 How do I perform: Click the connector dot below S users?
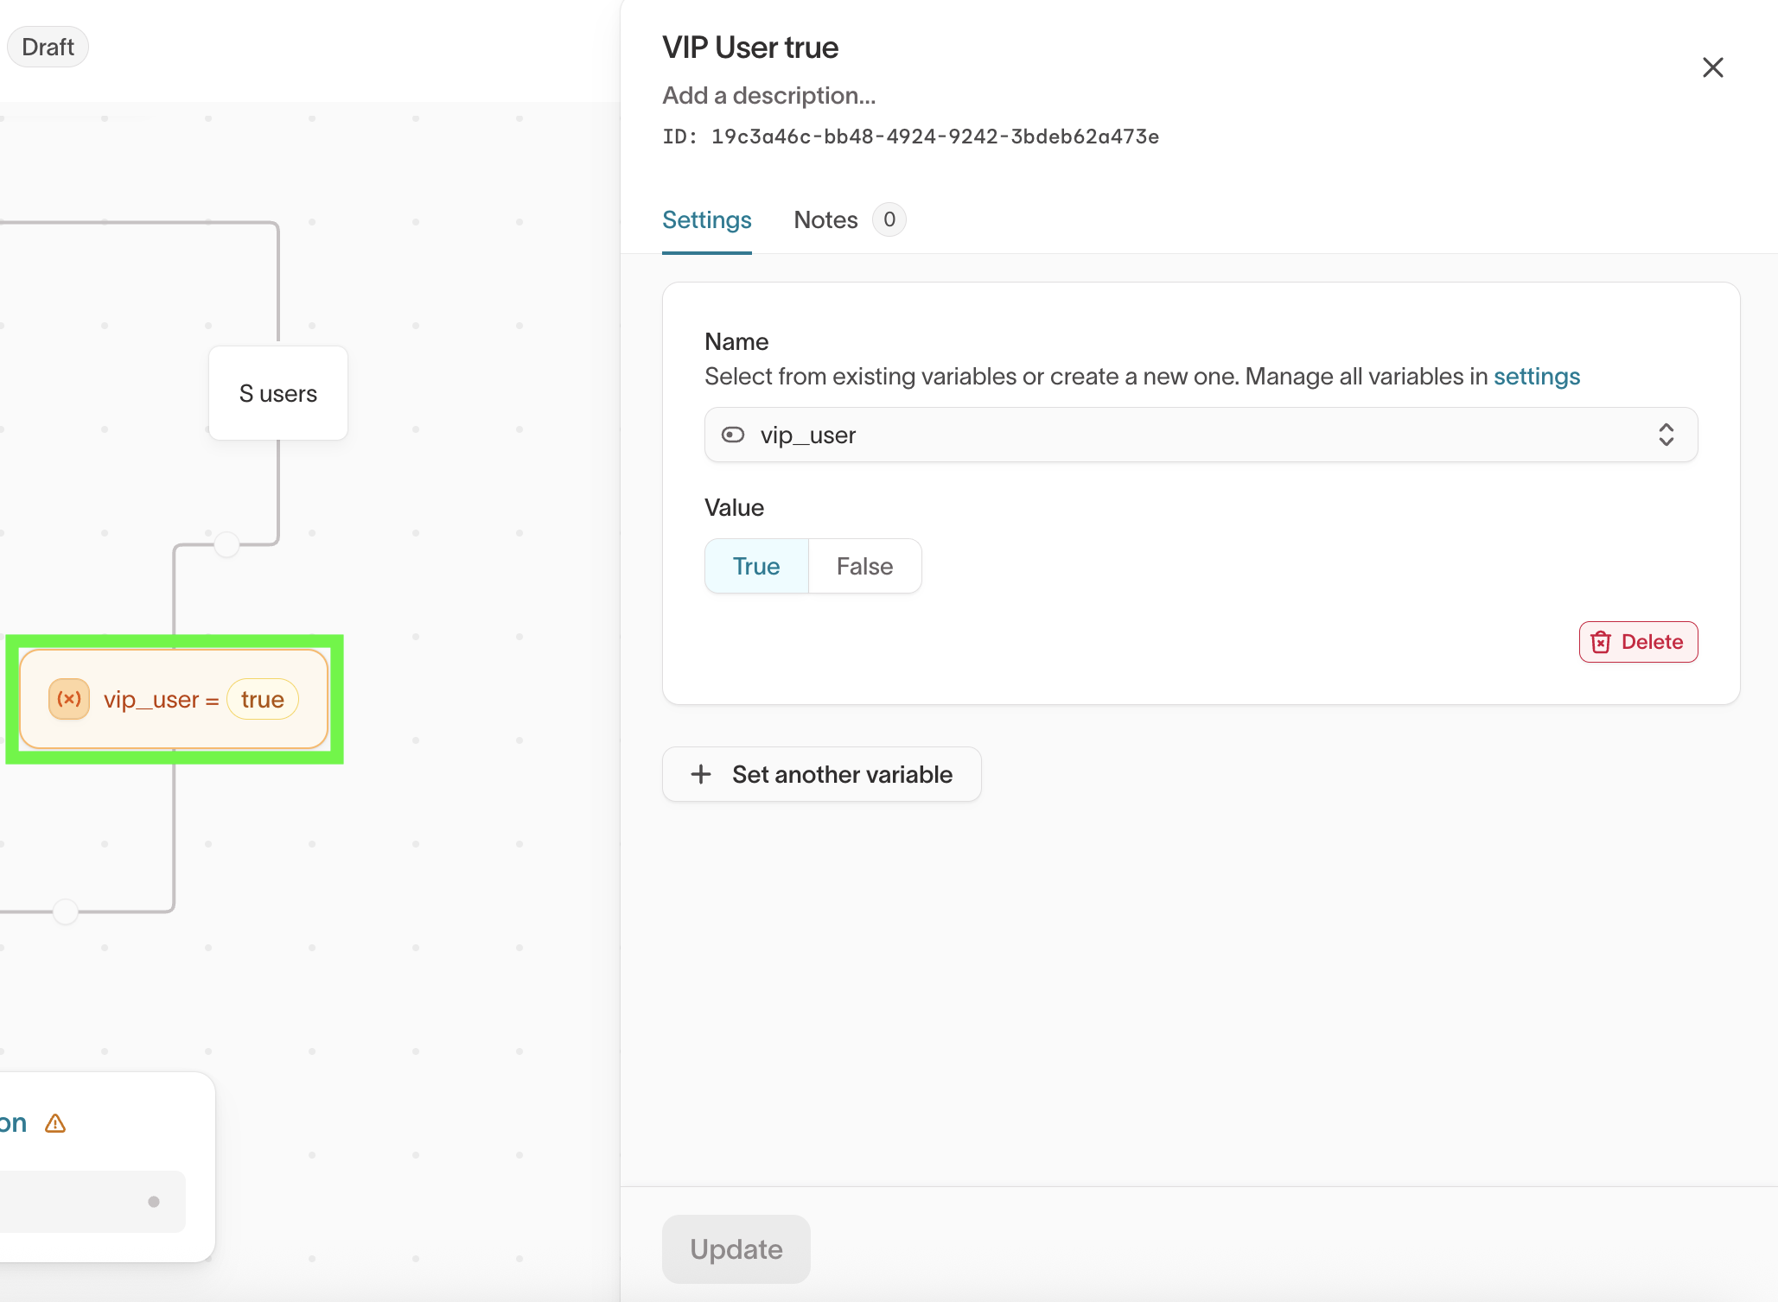(226, 544)
